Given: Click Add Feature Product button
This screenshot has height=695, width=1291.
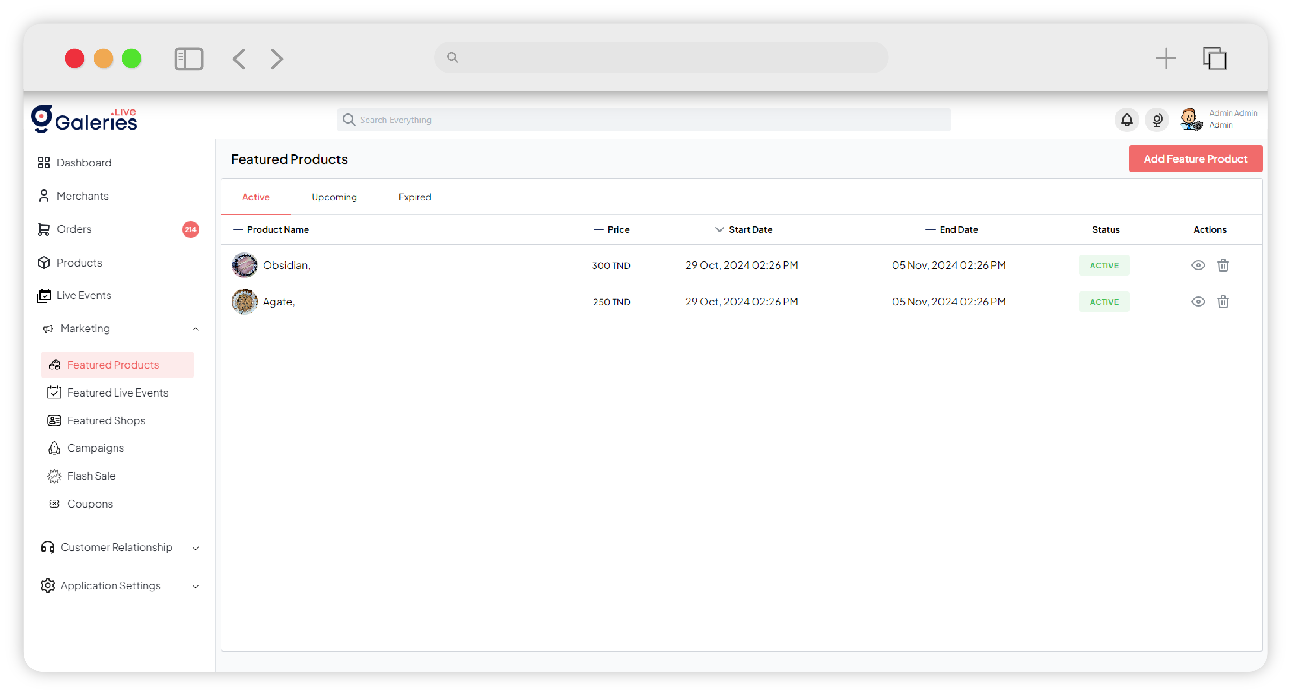Looking at the screenshot, I should pos(1195,159).
